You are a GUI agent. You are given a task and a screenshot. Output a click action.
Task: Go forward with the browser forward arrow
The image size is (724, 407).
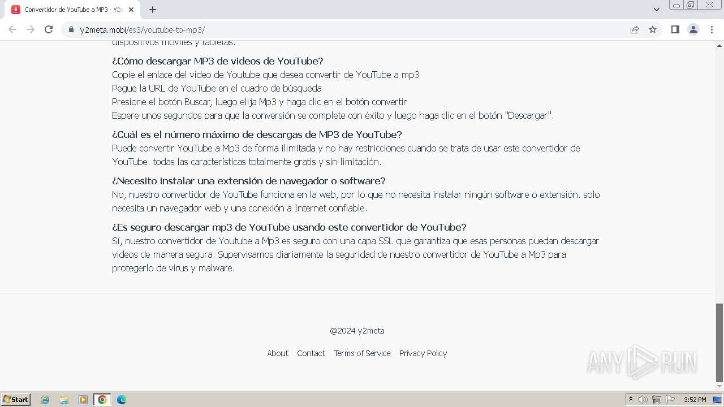[x=31, y=29]
